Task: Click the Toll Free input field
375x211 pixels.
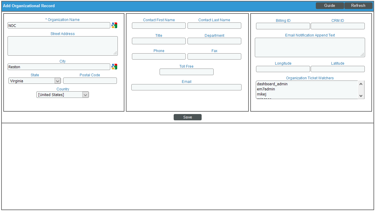Action: coord(187,72)
